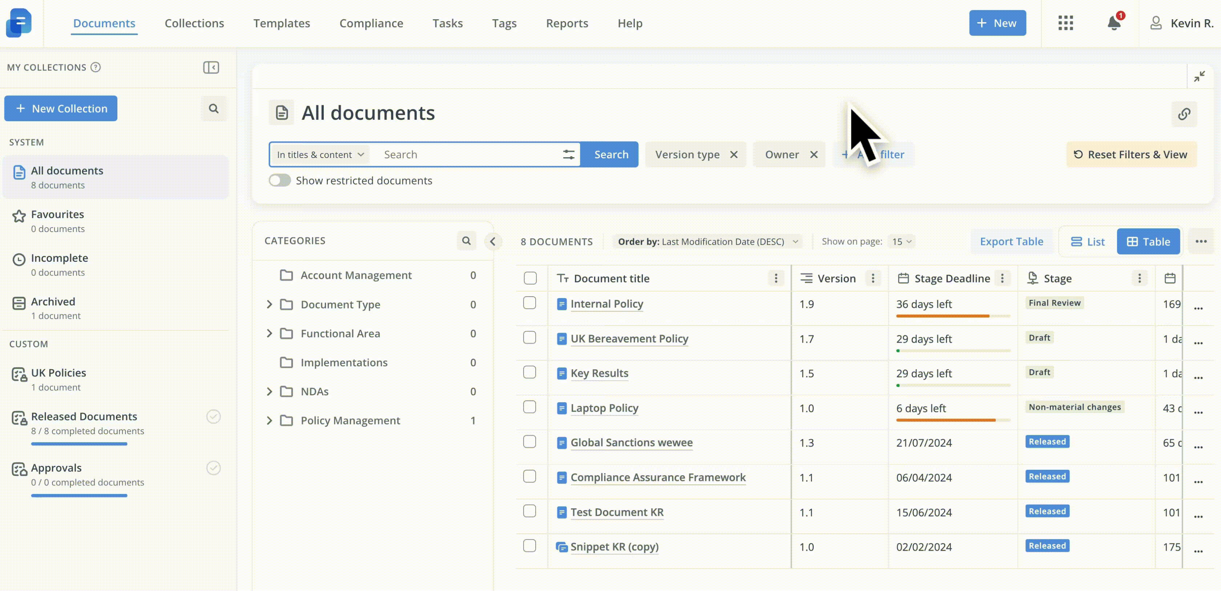Screen dimensions: 1221x591
Task: Click the Categories search magnifier icon
Action: (x=466, y=241)
